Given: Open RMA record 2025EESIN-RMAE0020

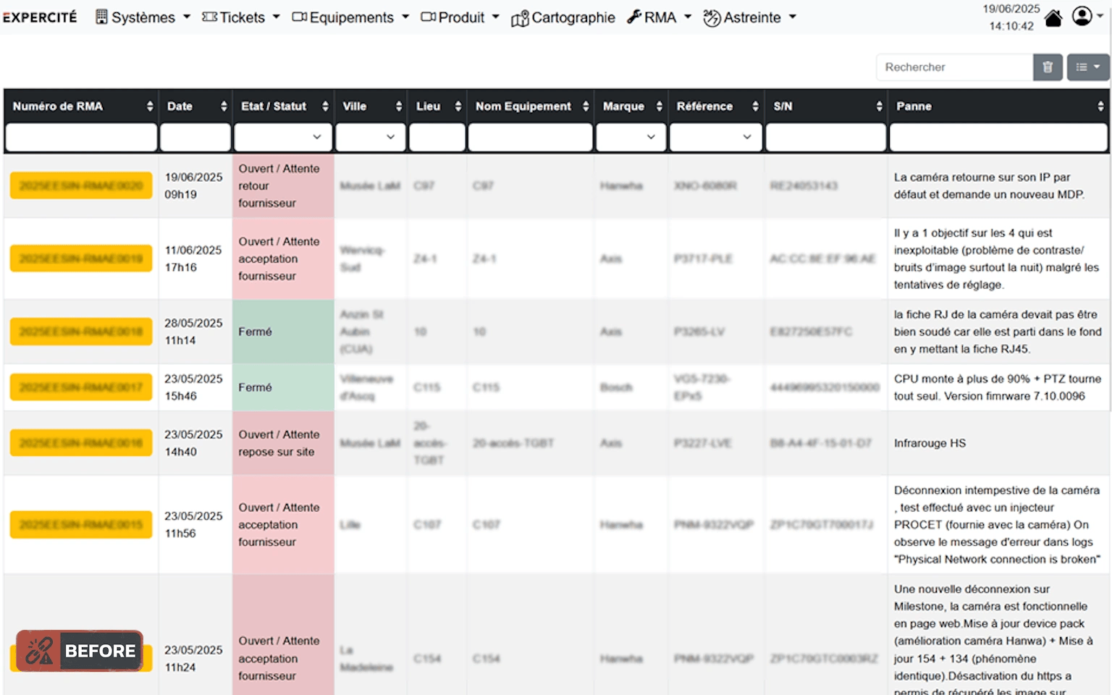Looking at the screenshot, I should click(80, 185).
